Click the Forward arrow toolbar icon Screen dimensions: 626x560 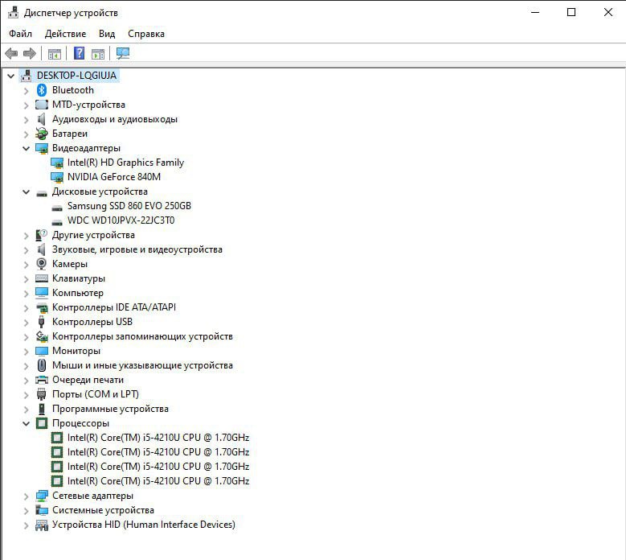[30, 53]
